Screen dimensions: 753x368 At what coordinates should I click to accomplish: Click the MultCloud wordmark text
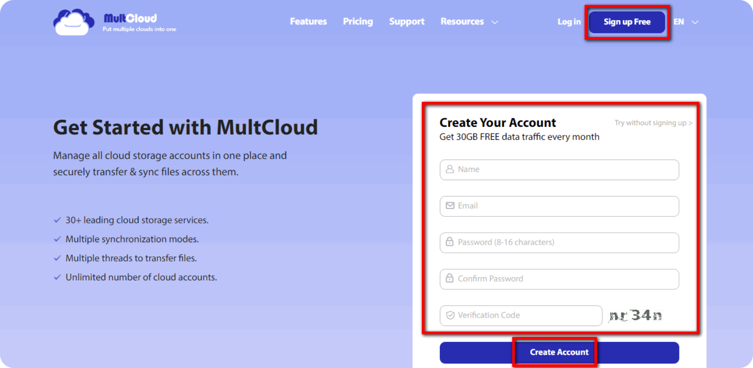click(130, 18)
